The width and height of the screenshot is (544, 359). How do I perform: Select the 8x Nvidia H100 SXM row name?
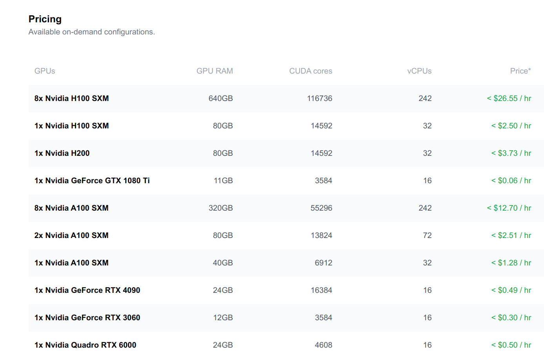coord(72,98)
